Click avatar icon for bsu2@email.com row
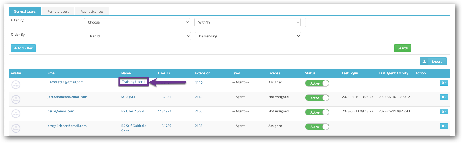 click(16, 114)
